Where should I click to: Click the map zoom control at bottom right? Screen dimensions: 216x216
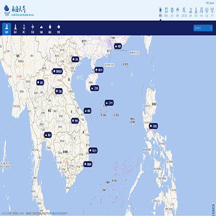pyautogui.click(x=214, y=209)
